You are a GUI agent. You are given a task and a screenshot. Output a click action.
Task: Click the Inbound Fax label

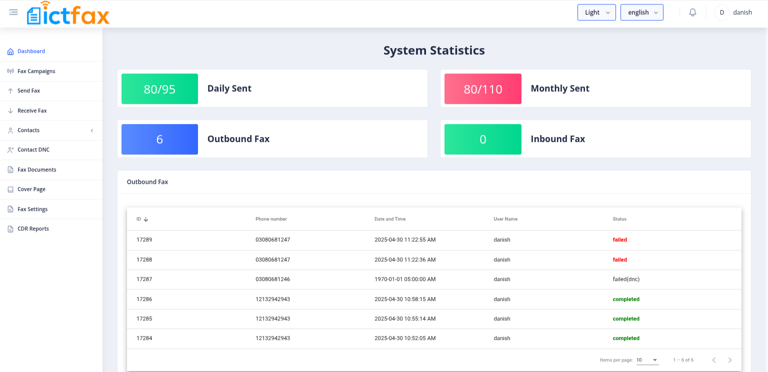point(557,139)
